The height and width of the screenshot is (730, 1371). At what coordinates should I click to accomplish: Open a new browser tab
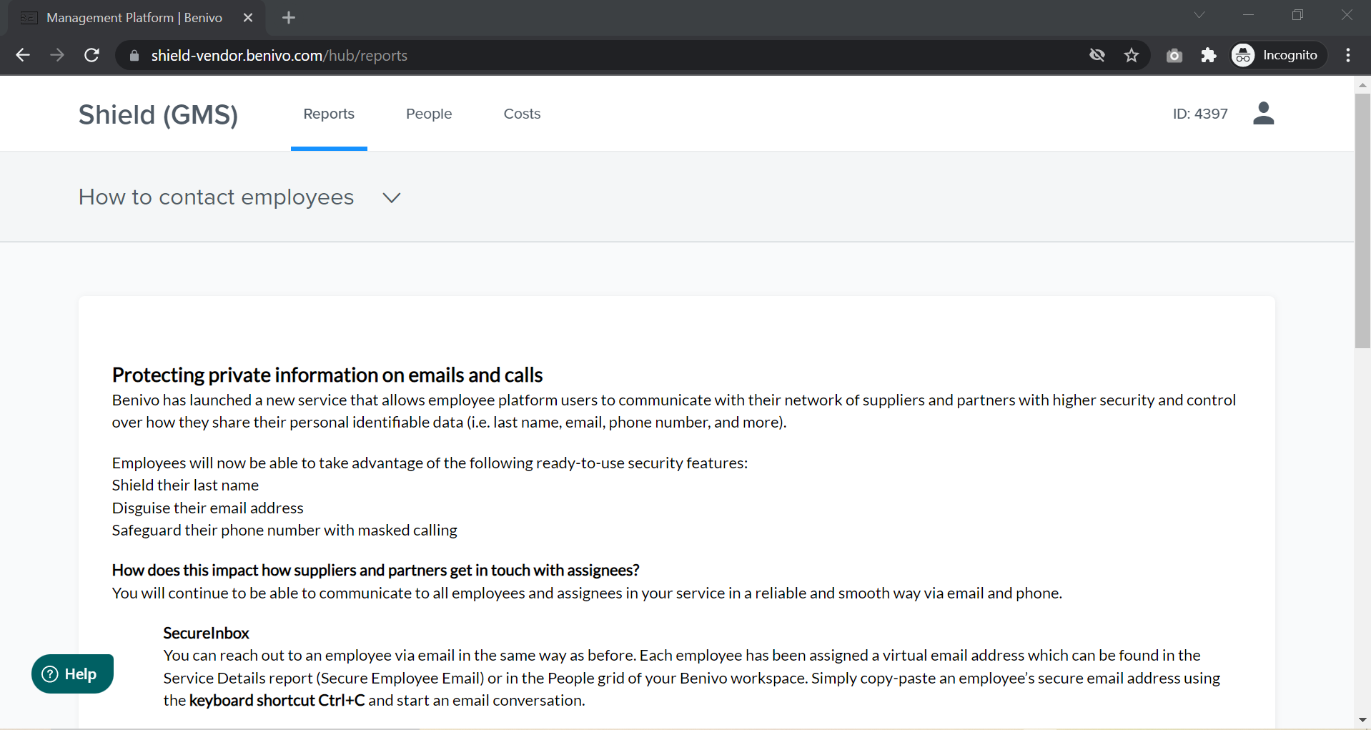[x=289, y=18]
